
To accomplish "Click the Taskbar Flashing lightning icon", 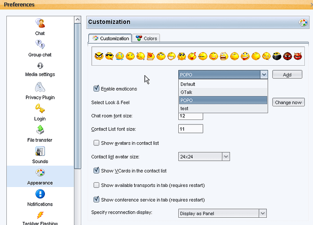I will point(40,215).
